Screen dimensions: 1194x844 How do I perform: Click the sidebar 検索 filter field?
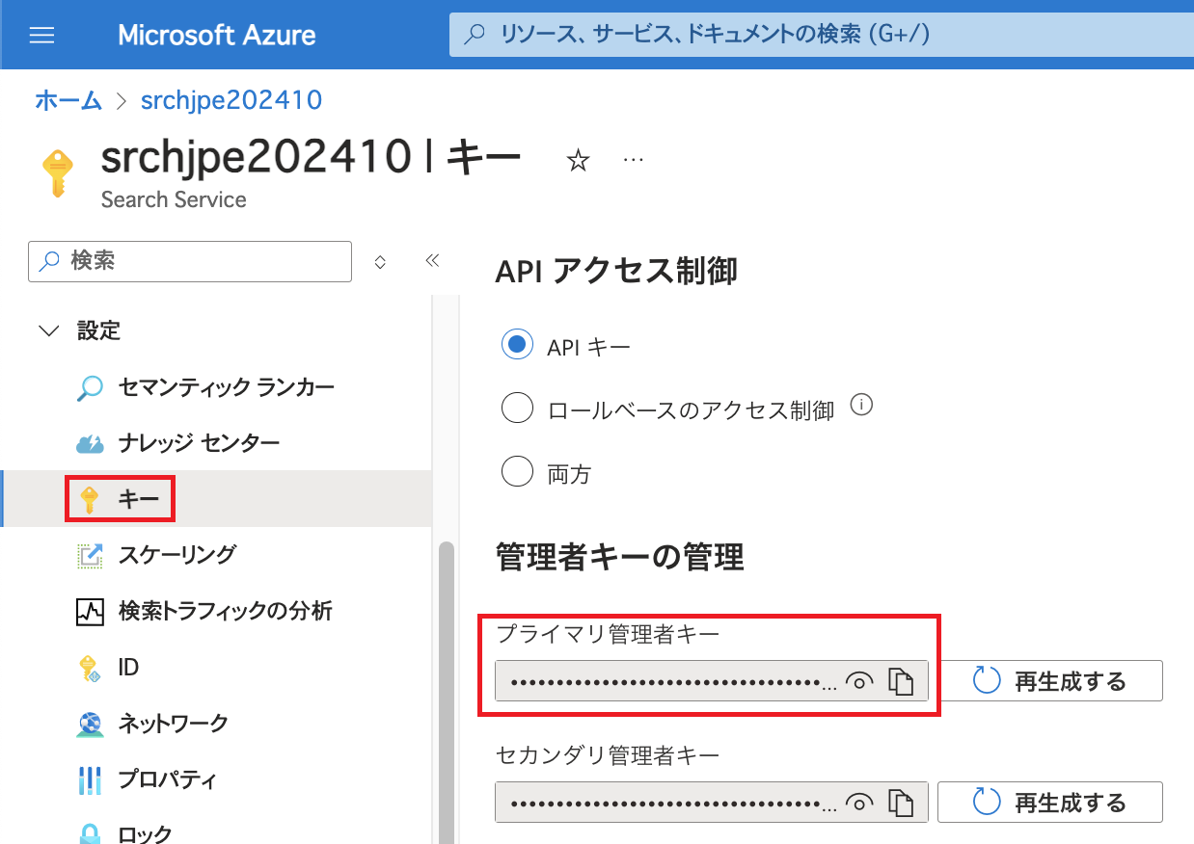[190, 261]
